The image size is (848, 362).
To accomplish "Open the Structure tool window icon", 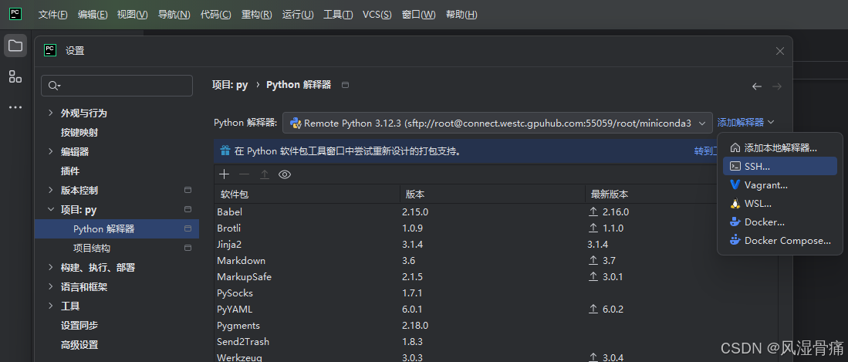I will click(x=15, y=76).
